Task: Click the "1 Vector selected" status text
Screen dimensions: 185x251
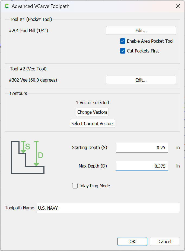Action: coord(92,103)
